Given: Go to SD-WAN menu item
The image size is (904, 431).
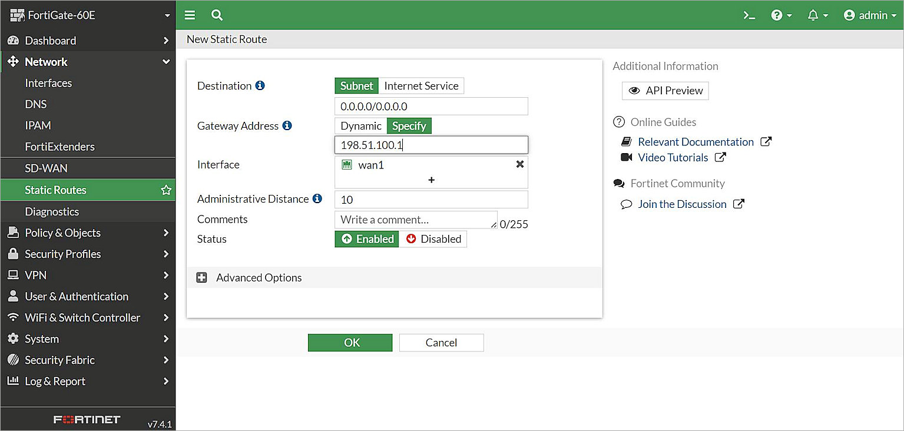Looking at the screenshot, I should click(46, 168).
